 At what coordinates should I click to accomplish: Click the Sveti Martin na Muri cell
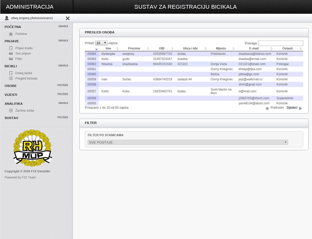coord(221,91)
